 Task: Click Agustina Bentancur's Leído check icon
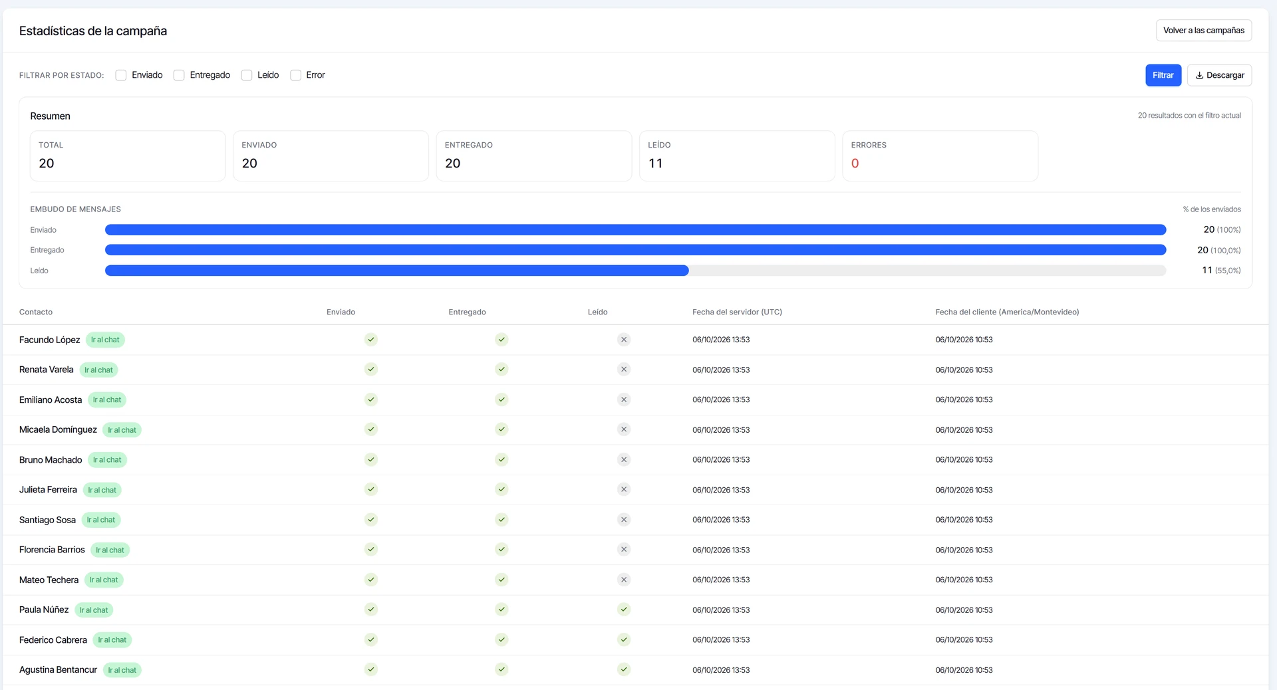click(x=624, y=669)
